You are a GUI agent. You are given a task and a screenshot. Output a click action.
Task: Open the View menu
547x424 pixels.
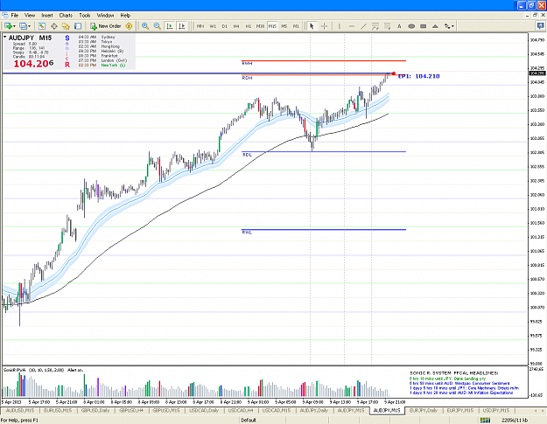[x=30, y=16]
